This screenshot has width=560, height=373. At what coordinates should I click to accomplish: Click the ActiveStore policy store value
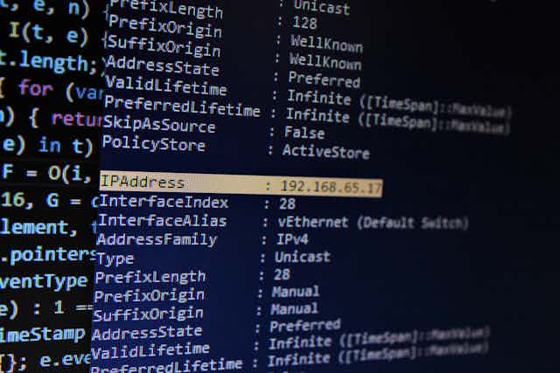[325, 152]
